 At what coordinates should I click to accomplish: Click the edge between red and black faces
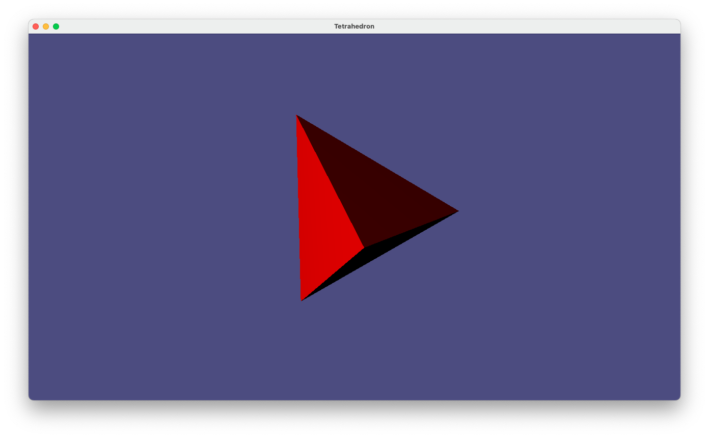pyautogui.click(x=333, y=274)
